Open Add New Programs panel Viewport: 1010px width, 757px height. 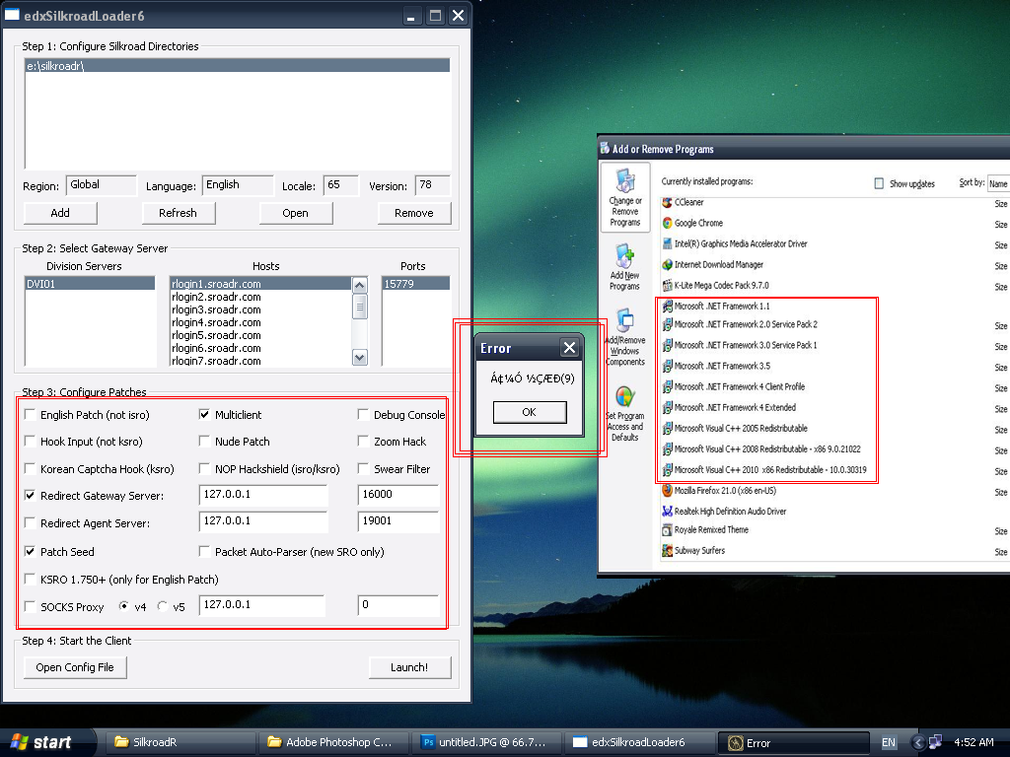624,267
